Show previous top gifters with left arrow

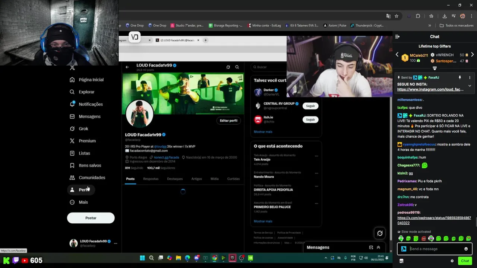click(397, 55)
